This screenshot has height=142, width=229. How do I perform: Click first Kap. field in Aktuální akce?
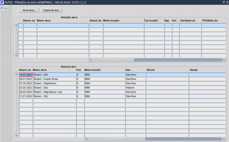point(168,25)
